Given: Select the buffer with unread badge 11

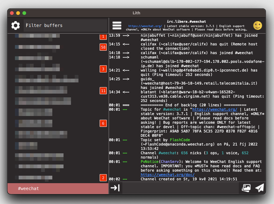Looking at the screenshot, I should (58, 90).
